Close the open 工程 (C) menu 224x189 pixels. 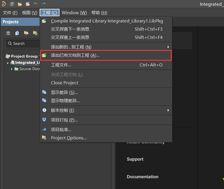[x=50, y=13]
